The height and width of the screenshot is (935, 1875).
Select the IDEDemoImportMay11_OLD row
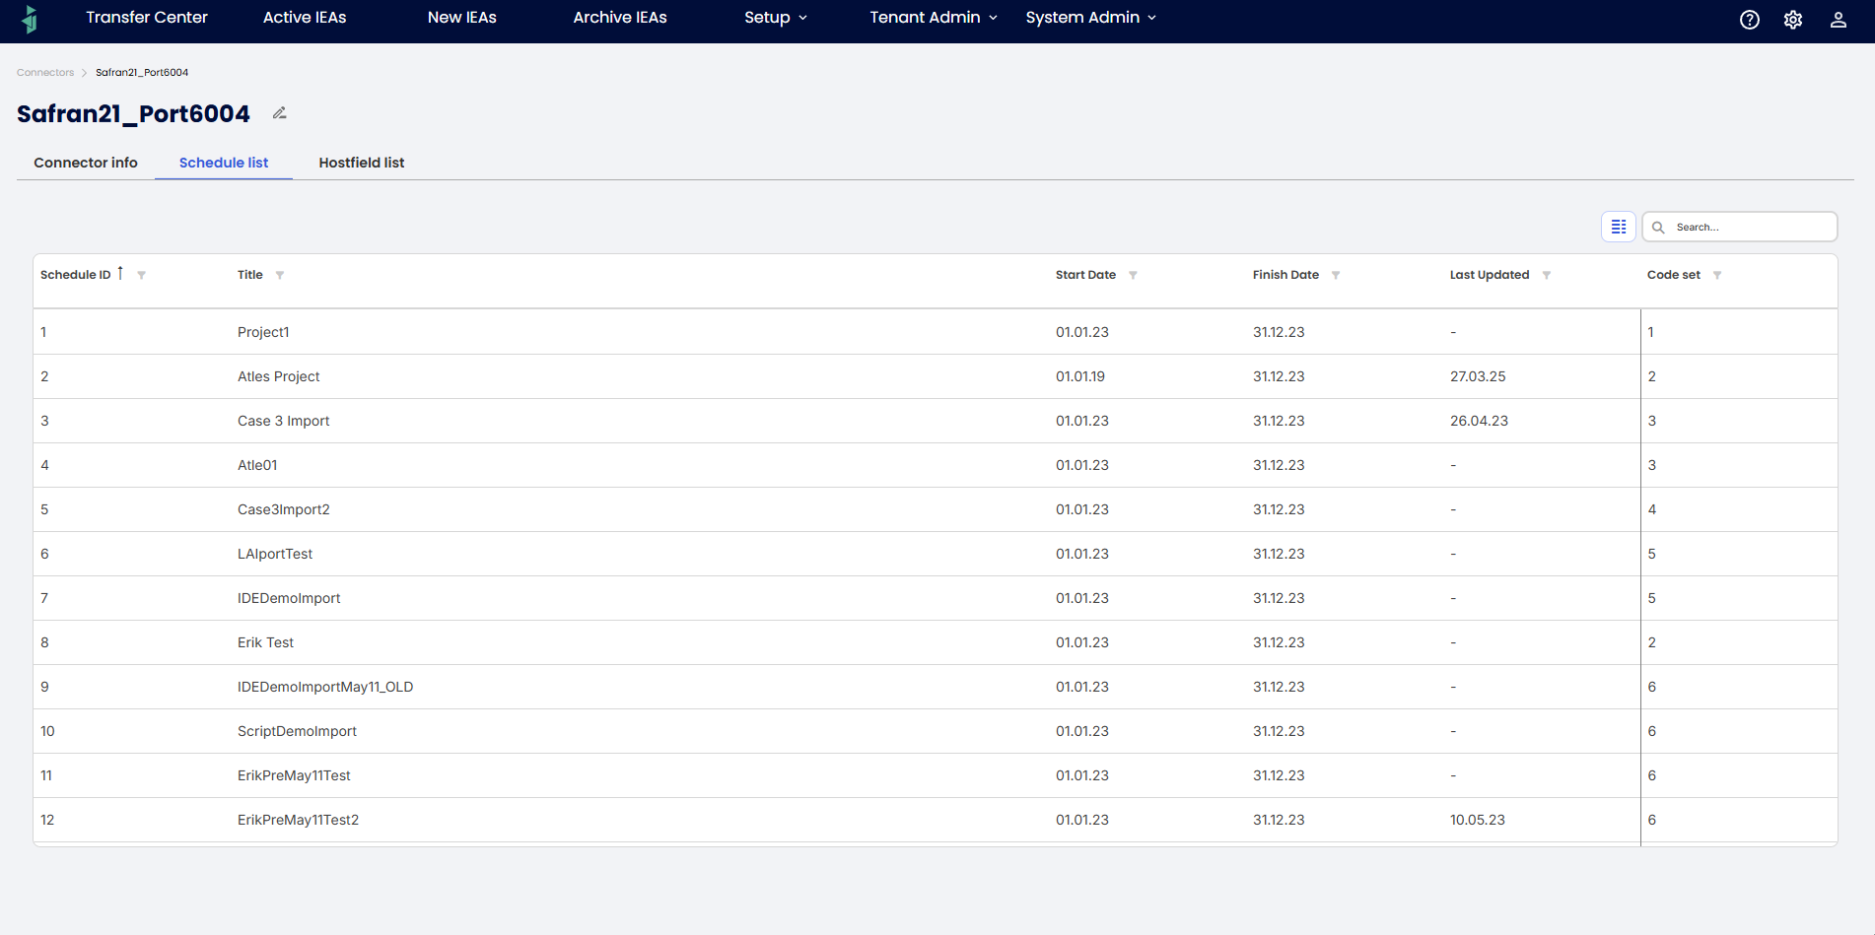[x=936, y=687]
